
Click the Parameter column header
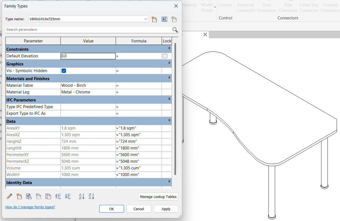33,41
